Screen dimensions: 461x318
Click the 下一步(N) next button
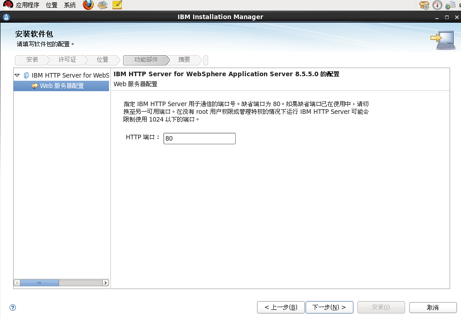pos(329,308)
